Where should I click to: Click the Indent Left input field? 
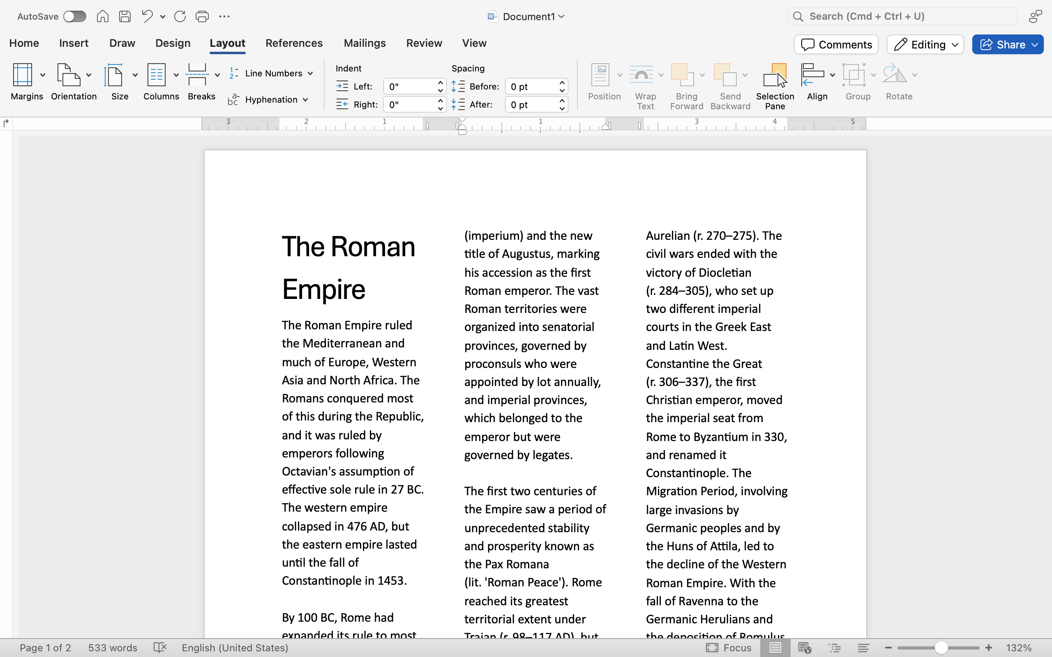tap(409, 87)
